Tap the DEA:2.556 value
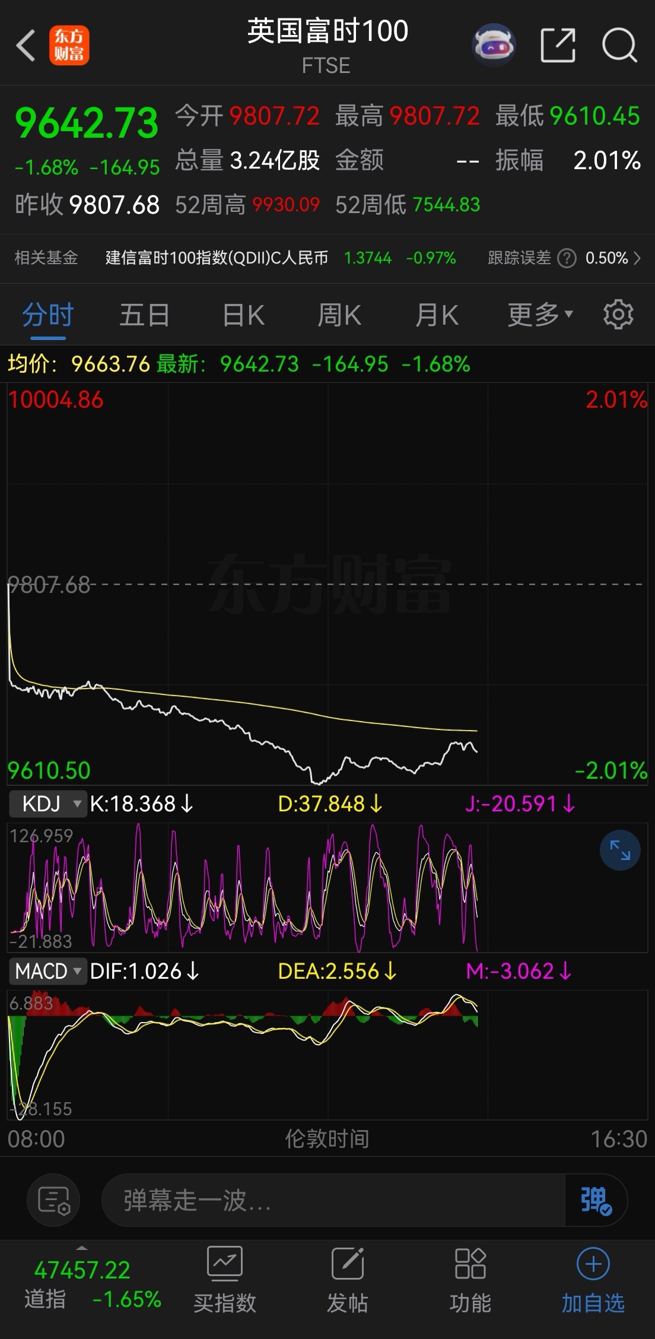This screenshot has height=1339, width=655. pyautogui.click(x=338, y=971)
